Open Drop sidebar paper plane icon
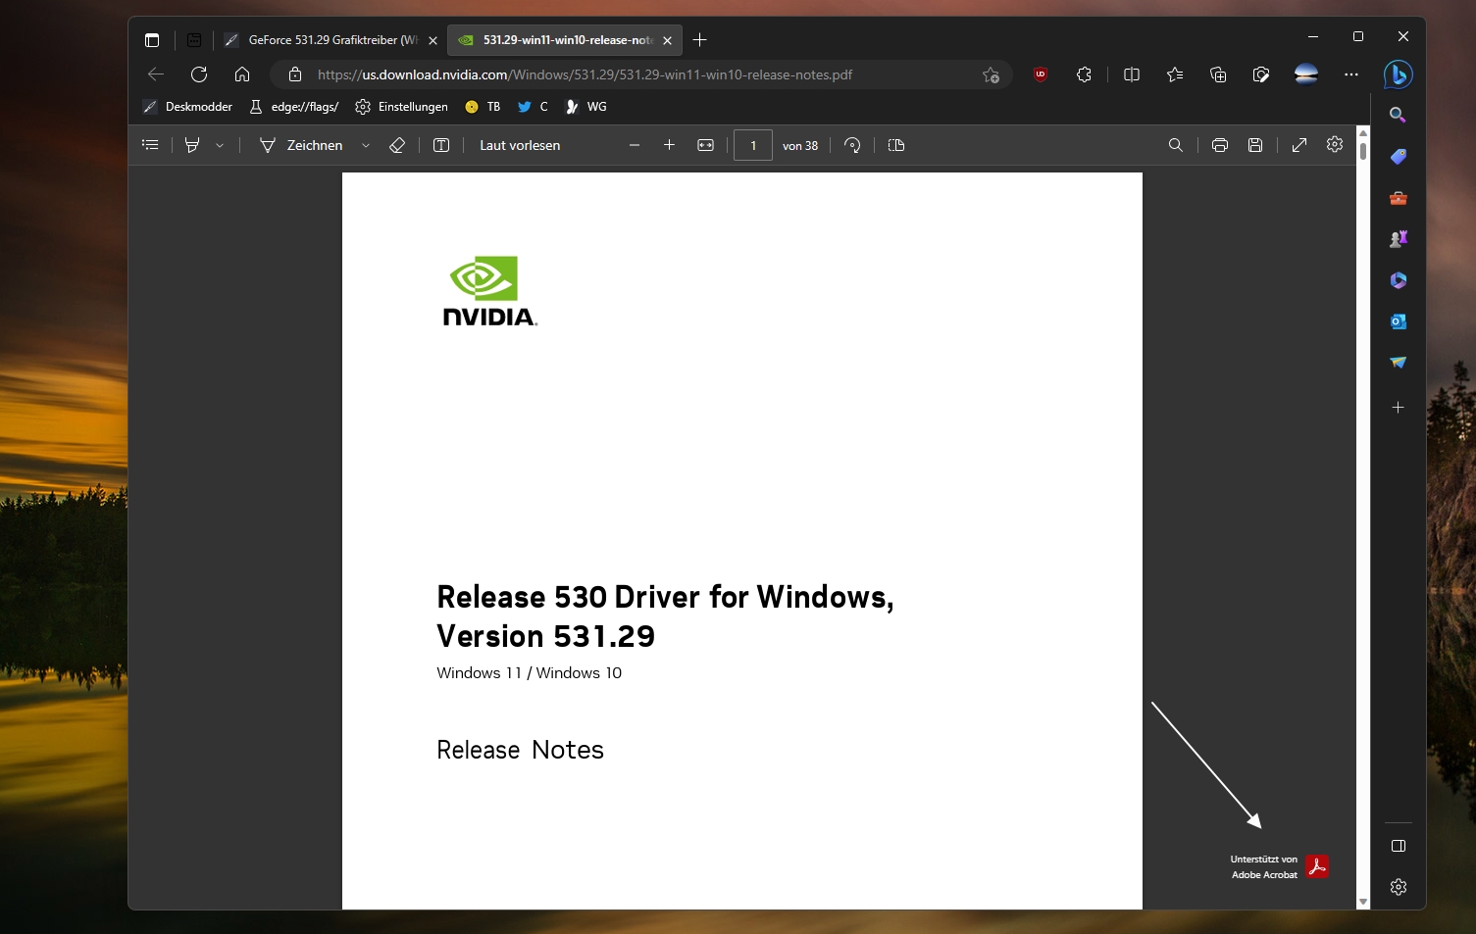Image resolution: width=1476 pixels, height=934 pixels. [x=1398, y=363]
